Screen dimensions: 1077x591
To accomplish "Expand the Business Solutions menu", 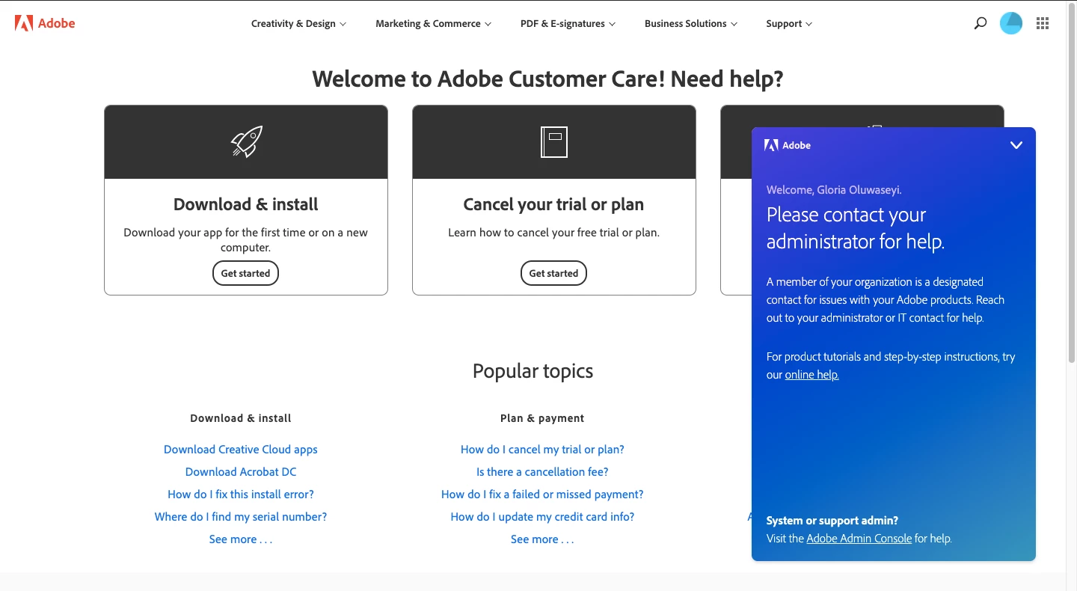I will pos(690,23).
